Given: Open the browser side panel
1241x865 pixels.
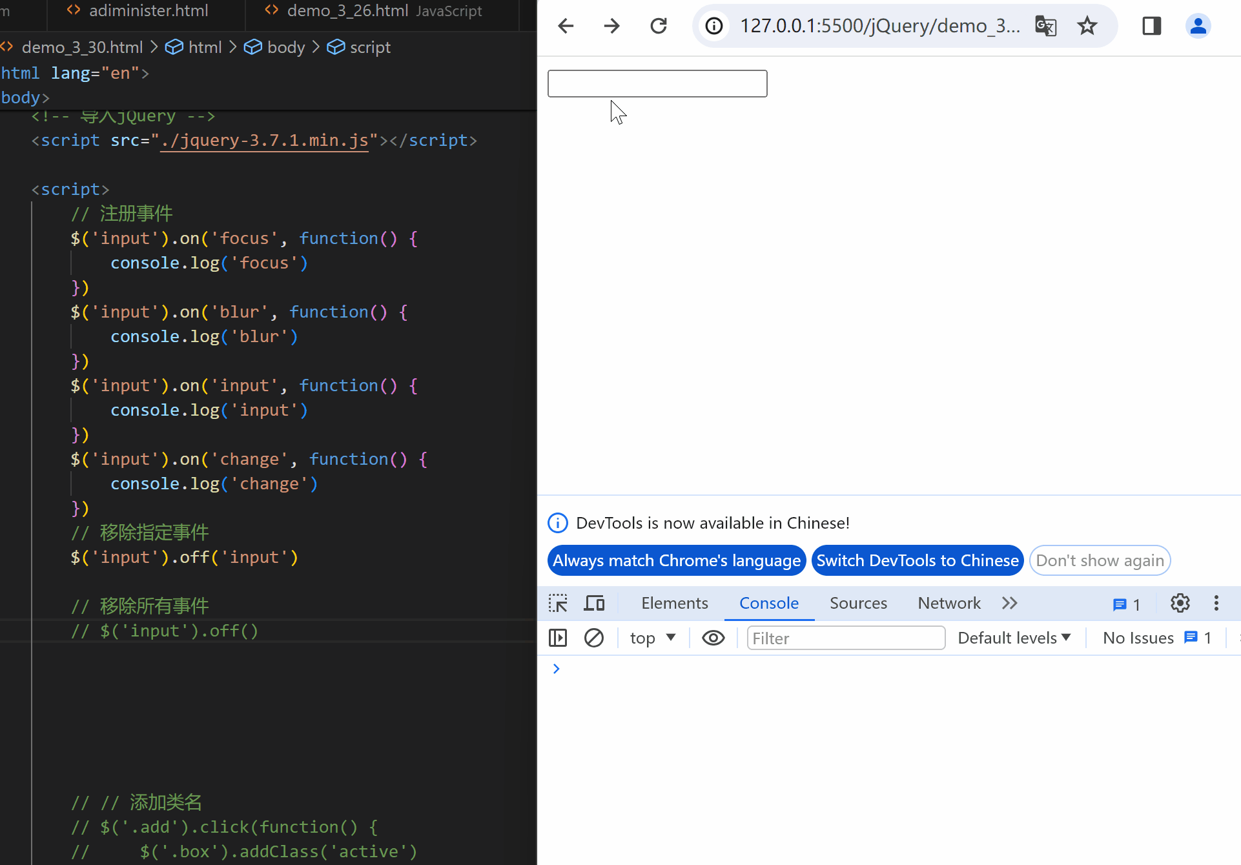Looking at the screenshot, I should point(1151,26).
